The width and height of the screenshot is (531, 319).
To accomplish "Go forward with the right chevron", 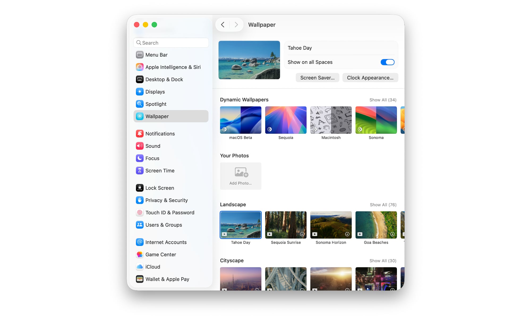I will (236, 25).
